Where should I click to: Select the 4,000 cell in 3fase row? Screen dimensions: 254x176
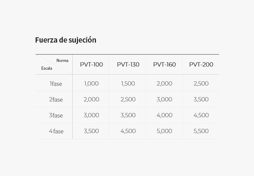pyautogui.click(x=164, y=115)
